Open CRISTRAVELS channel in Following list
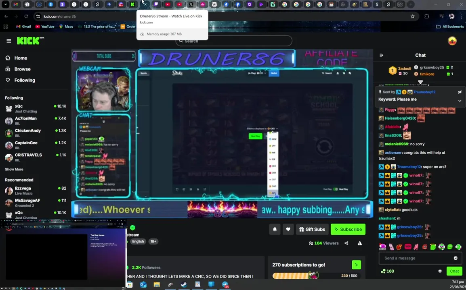This screenshot has height=290, width=466. click(x=36, y=157)
